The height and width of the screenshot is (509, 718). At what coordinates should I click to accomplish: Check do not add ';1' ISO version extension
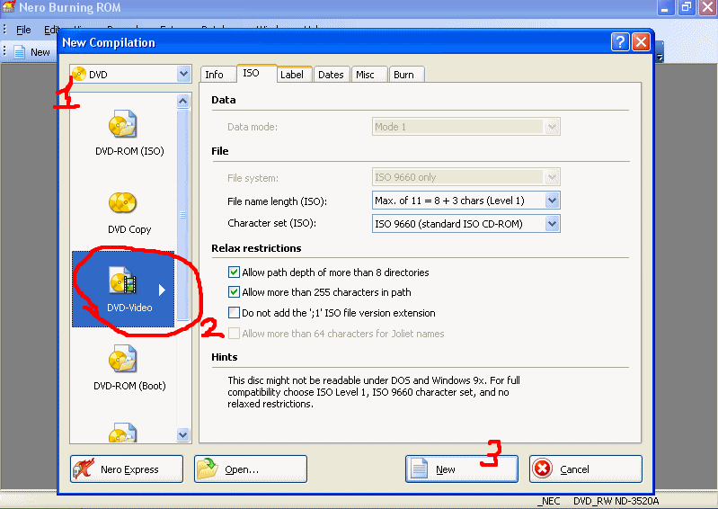[x=234, y=312]
